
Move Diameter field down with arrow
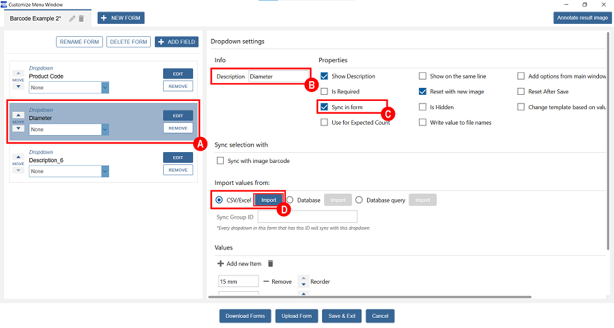click(19, 128)
